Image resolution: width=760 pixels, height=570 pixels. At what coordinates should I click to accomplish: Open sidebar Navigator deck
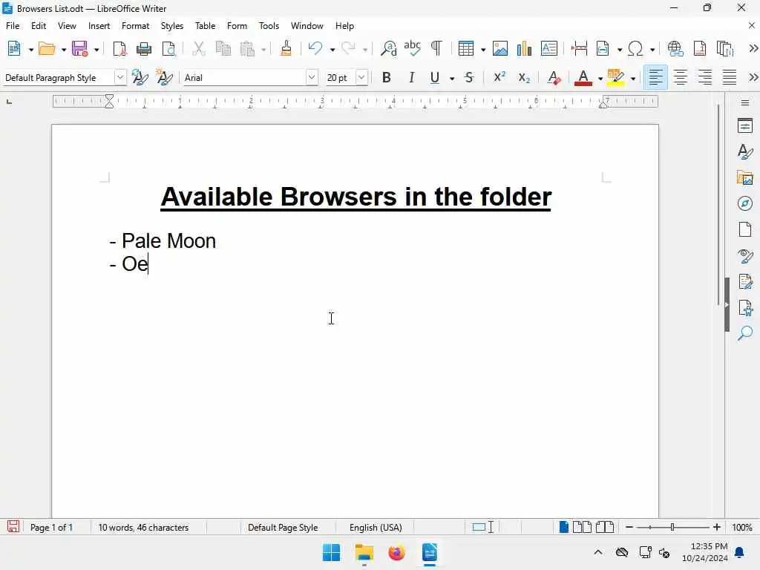pyautogui.click(x=745, y=203)
